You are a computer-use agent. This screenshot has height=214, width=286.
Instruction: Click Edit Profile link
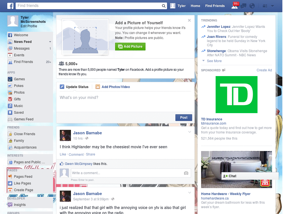coord(29,26)
